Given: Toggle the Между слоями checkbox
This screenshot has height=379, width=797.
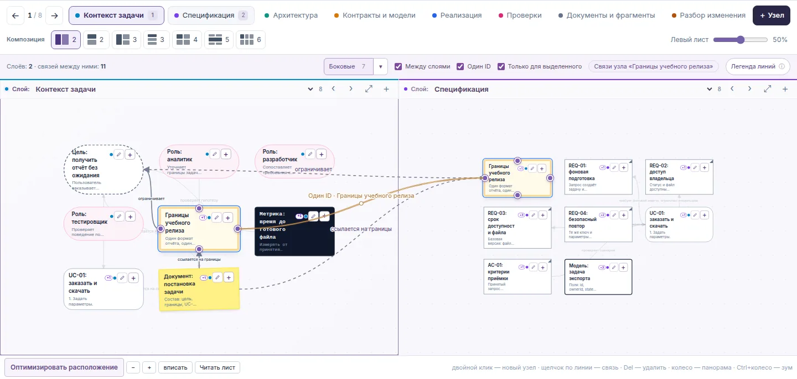Looking at the screenshot, I should (398, 66).
